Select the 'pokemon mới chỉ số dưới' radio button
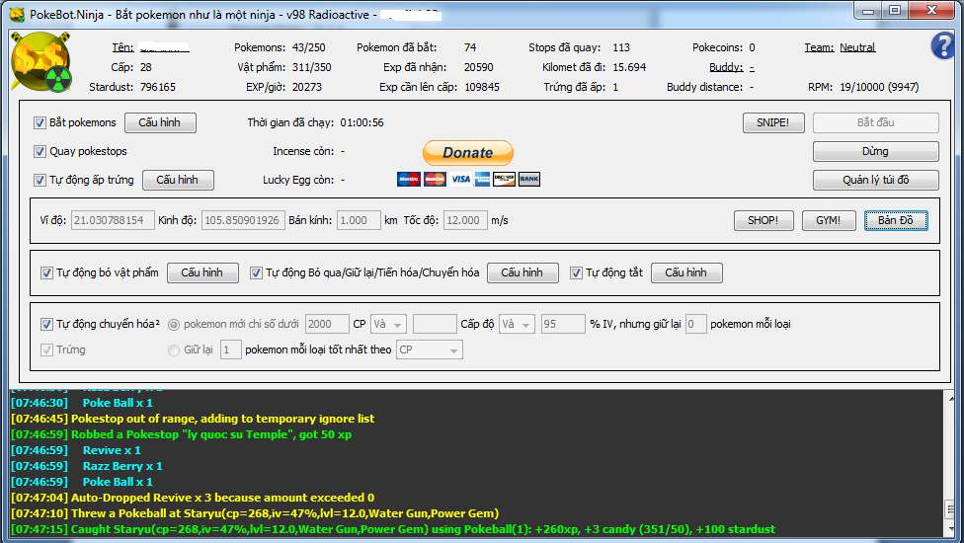Viewport: 964px width, 543px height. (174, 325)
